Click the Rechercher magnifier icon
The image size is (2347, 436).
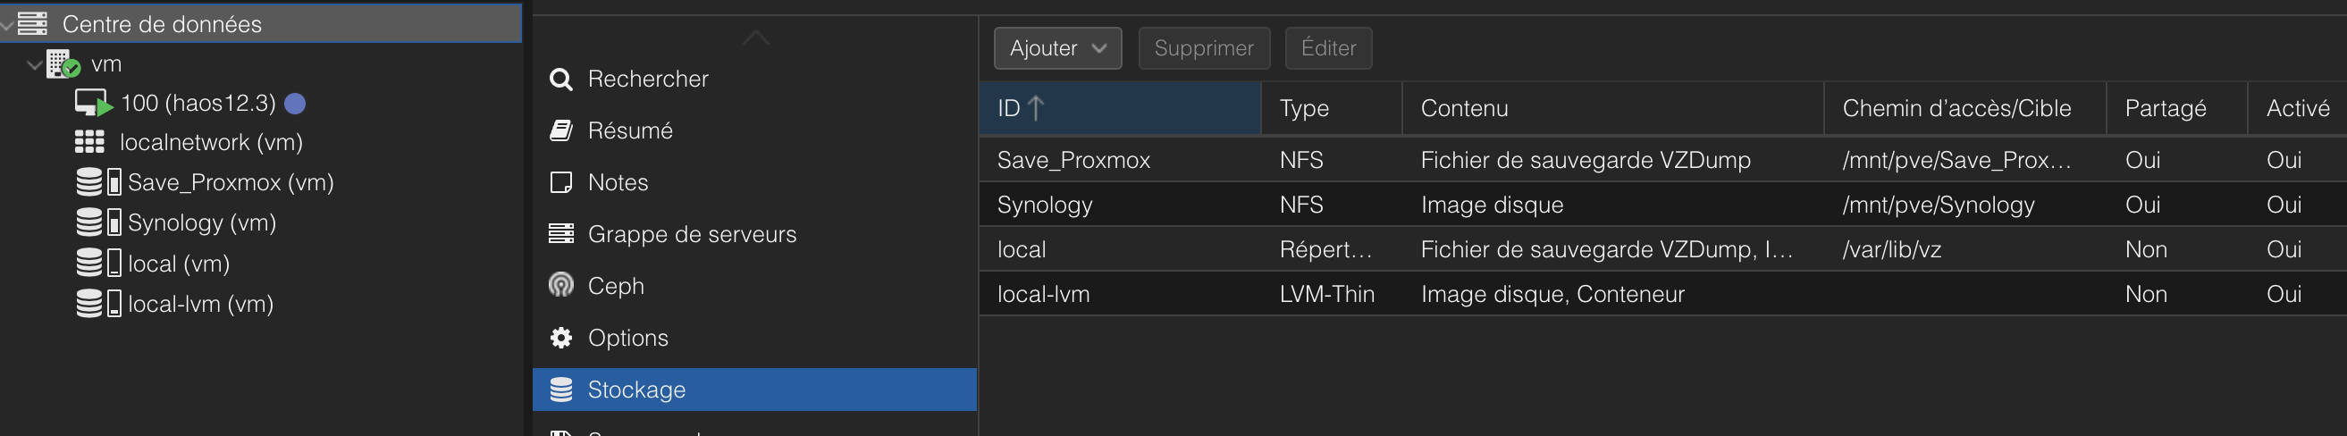(x=561, y=80)
